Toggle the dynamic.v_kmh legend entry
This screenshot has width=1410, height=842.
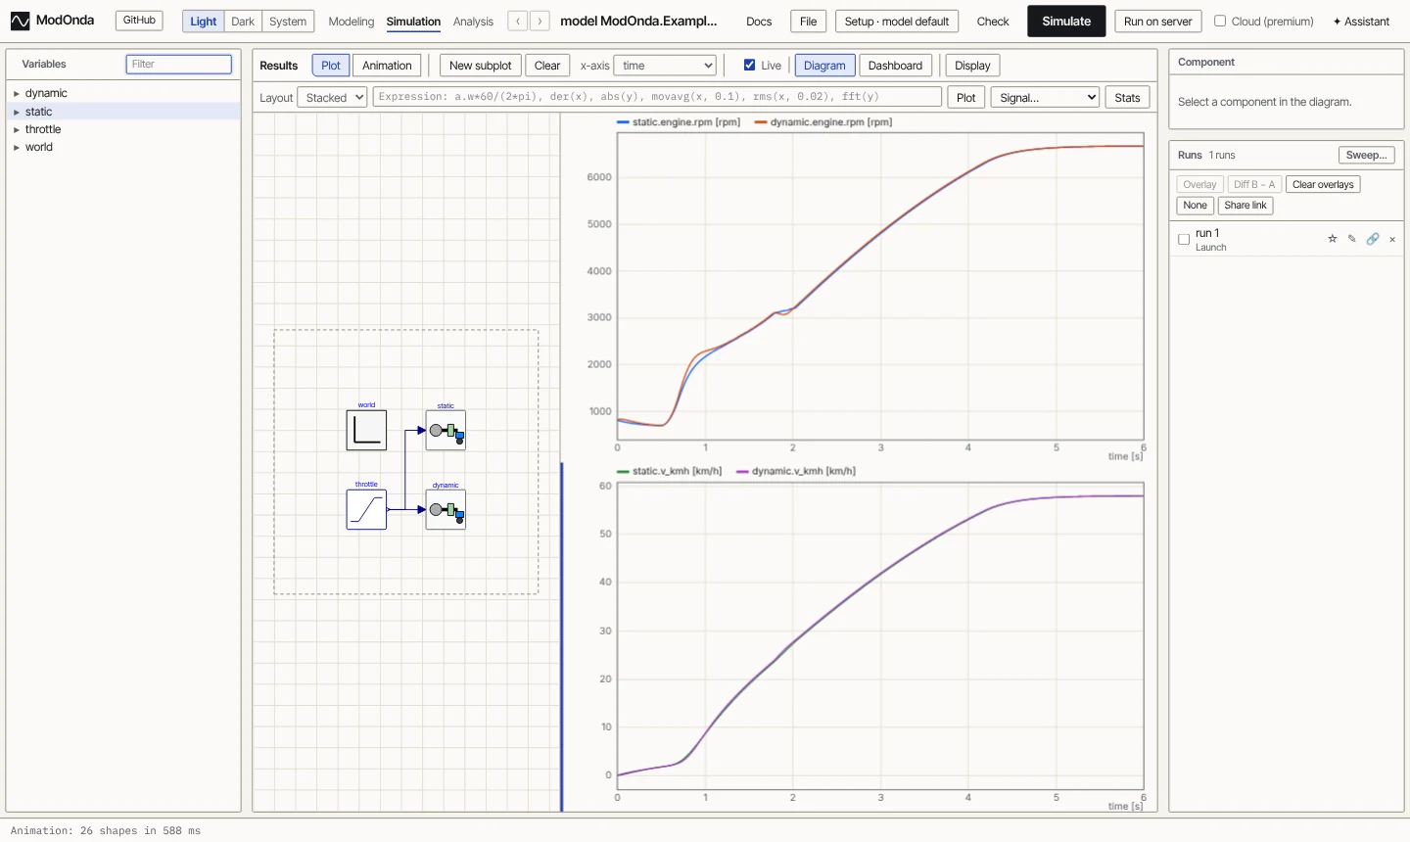(x=796, y=471)
